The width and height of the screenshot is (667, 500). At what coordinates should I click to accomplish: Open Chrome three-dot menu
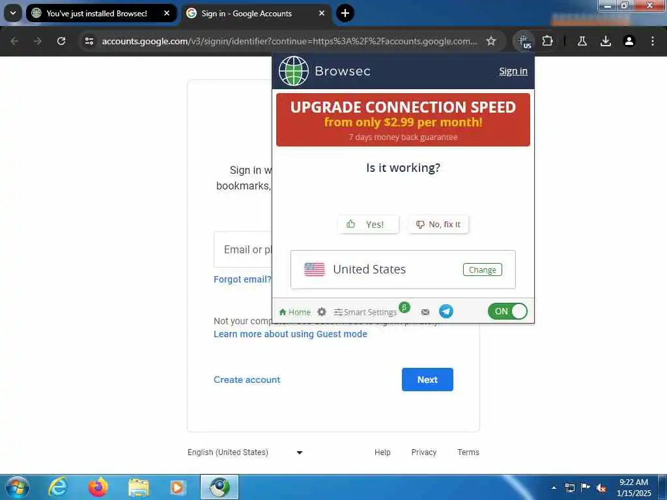[x=653, y=41]
